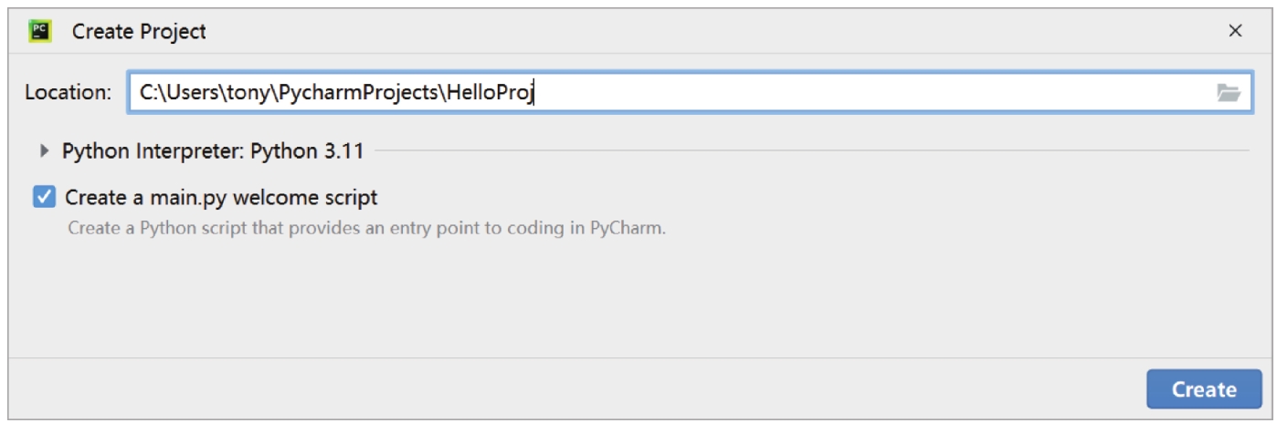Focus the Location path input field
This screenshot has width=1277, height=423.
point(822,92)
